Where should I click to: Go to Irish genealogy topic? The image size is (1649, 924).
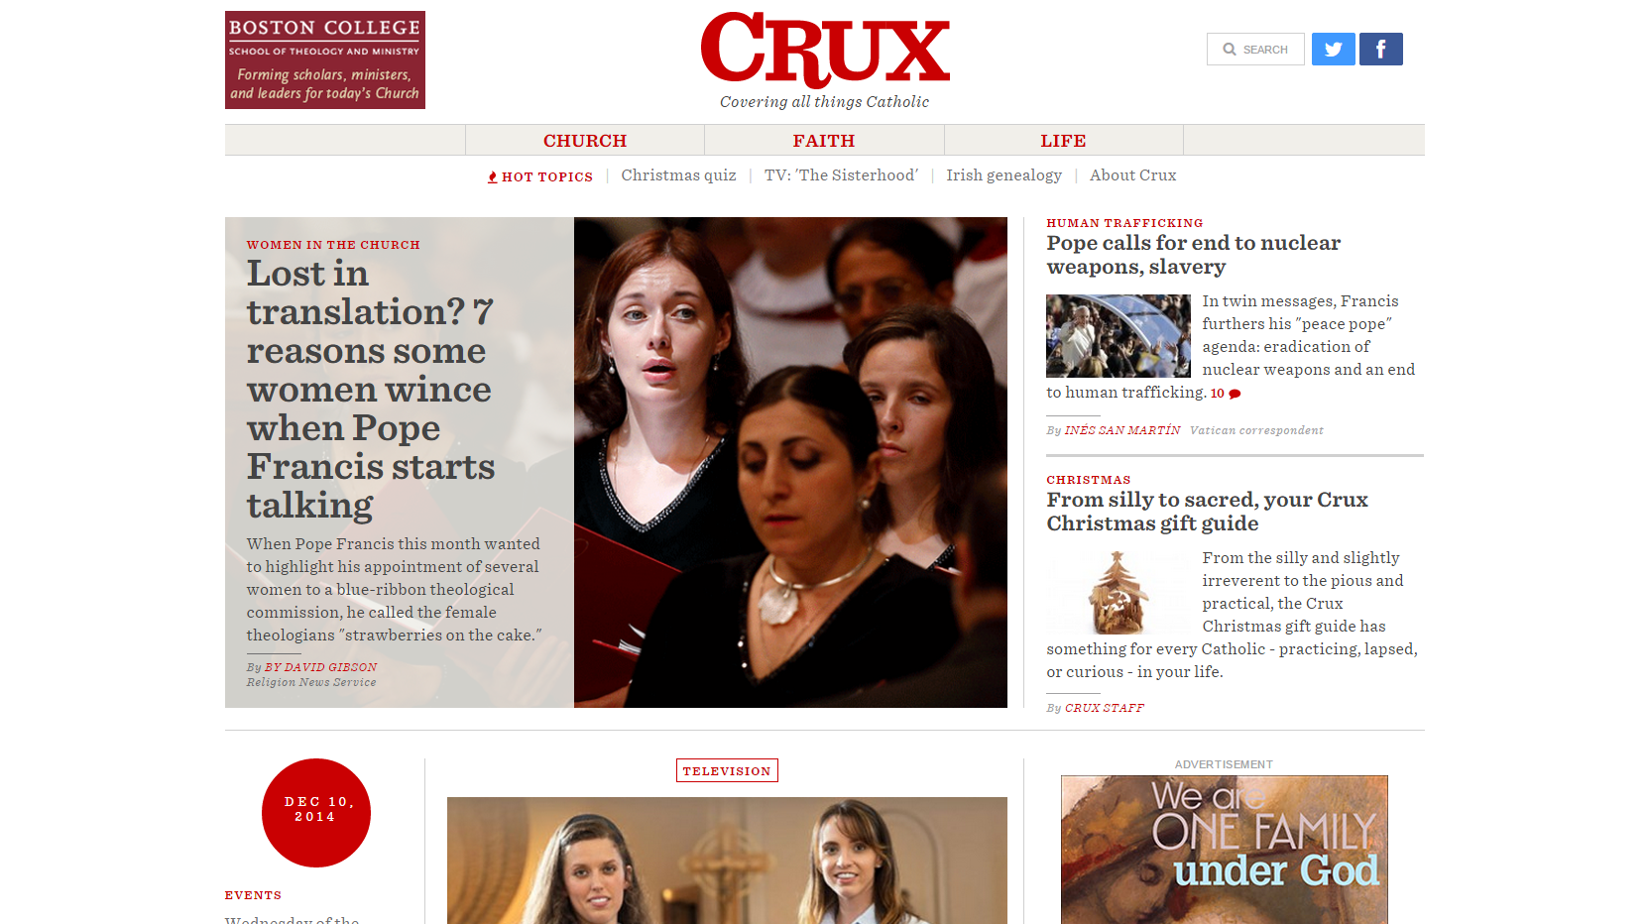point(1003,175)
